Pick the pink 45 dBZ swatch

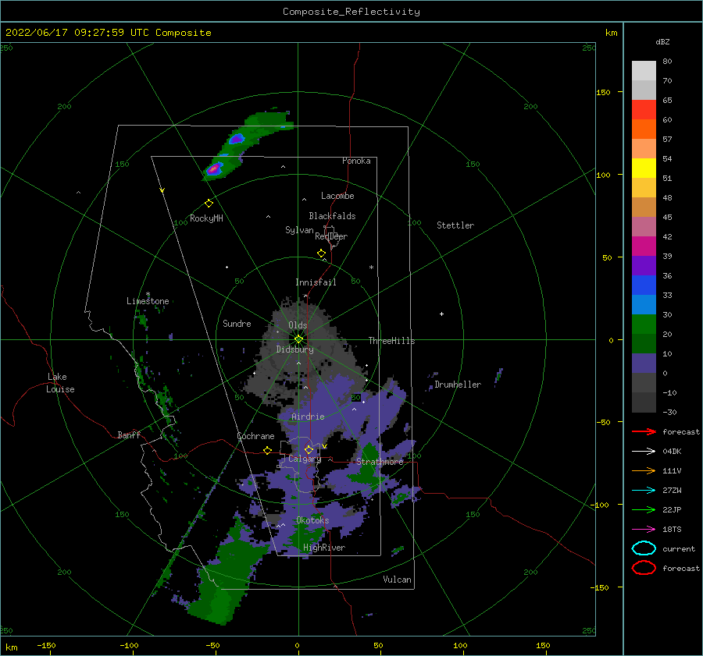click(644, 226)
